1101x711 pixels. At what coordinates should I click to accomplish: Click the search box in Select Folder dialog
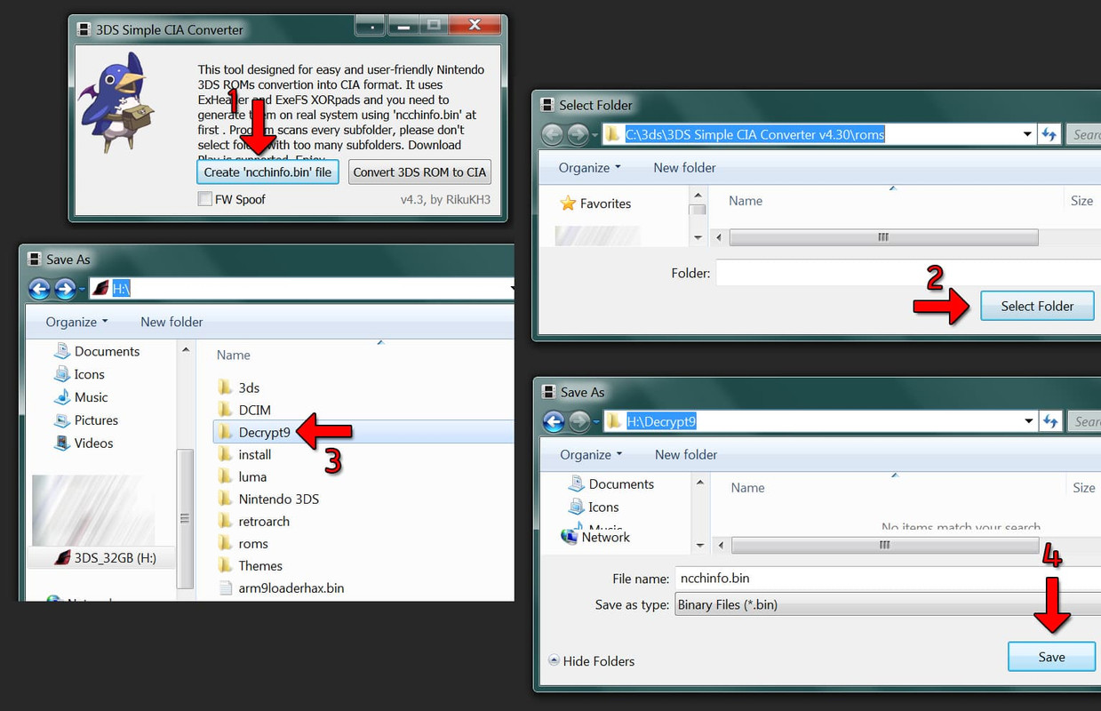(1083, 134)
